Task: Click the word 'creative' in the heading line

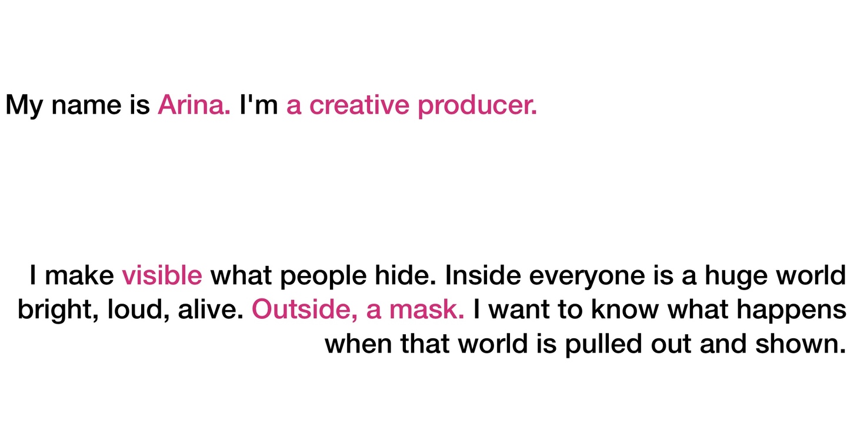Action: (x=359, y=105)
